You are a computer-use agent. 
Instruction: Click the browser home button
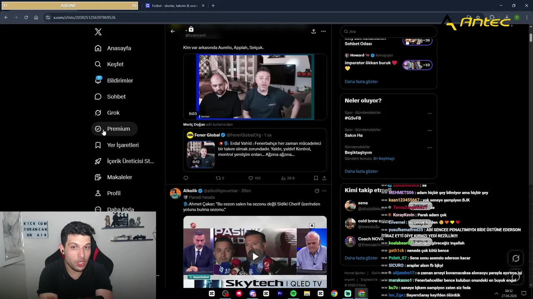point(36,17)
